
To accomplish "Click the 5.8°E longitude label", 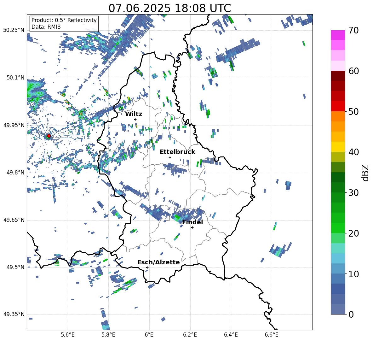I will [x=108, y=335].
